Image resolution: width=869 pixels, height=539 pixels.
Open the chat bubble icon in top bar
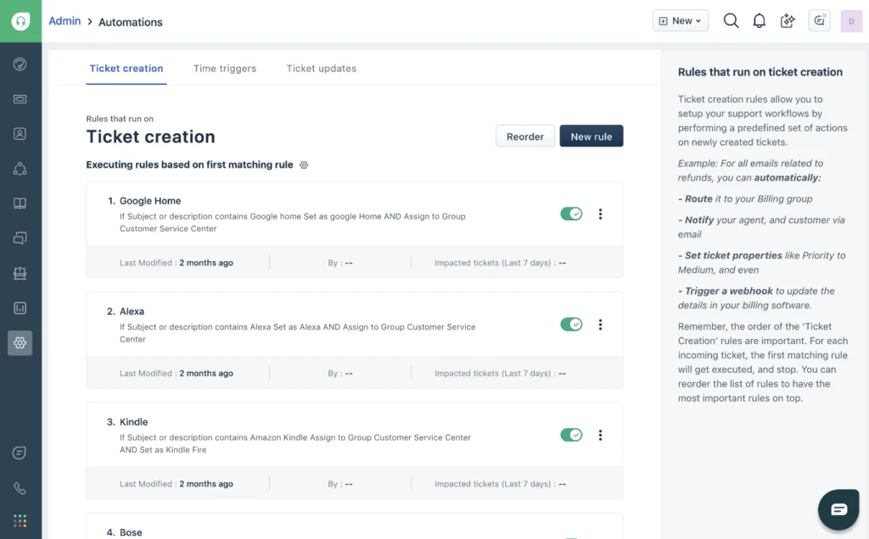pos(819,21)
